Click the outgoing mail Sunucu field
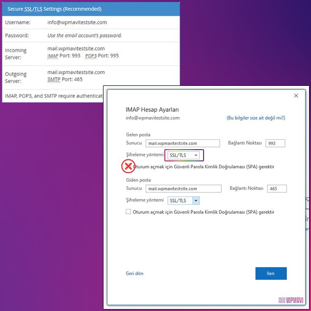Viewport: 311px width, 311px height. tap(183, 189)
